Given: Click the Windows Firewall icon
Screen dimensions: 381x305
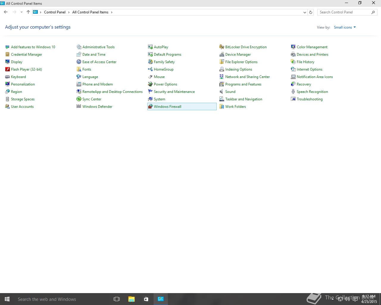Looking at the screenshot, I should click(150, 106).
